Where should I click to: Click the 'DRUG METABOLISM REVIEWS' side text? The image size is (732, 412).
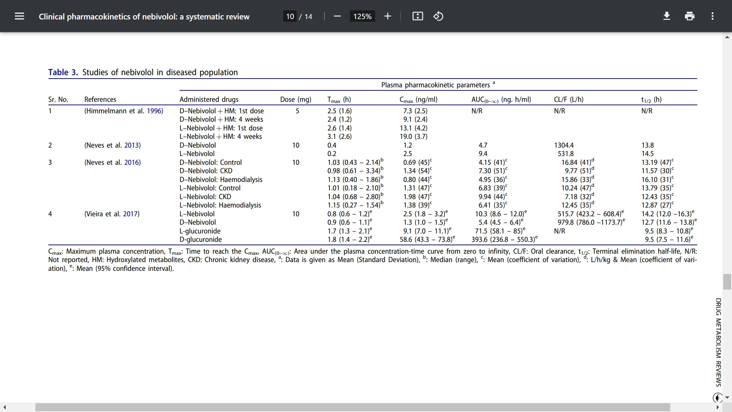(x=718, y=342)
